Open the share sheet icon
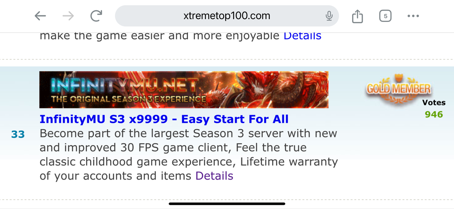The height and width of the screenshot is (209, 454). tap(358, 16)
